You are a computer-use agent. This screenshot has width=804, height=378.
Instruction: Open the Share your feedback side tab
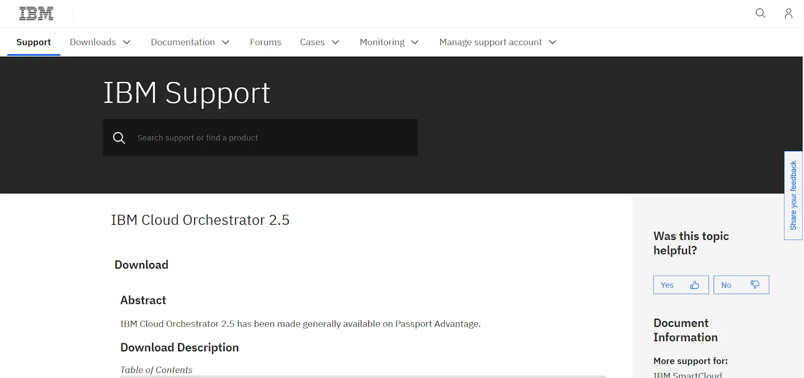click(793, 195)
